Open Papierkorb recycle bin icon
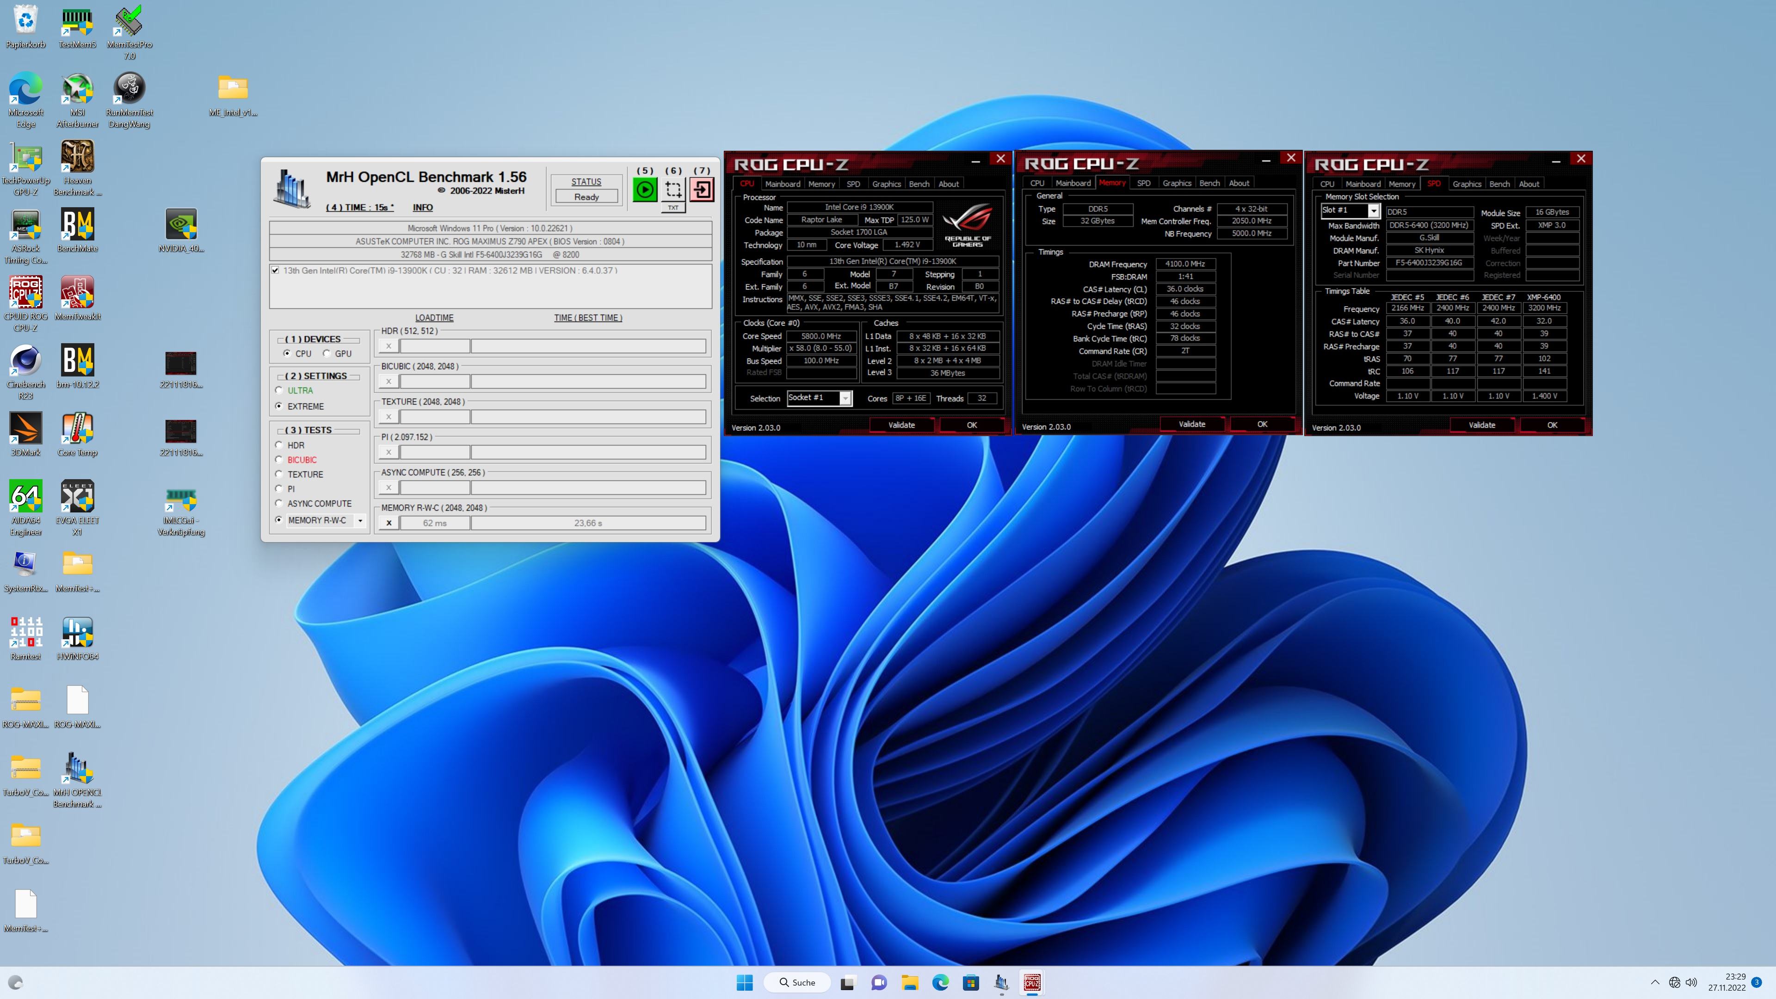 tap(25, 28)
